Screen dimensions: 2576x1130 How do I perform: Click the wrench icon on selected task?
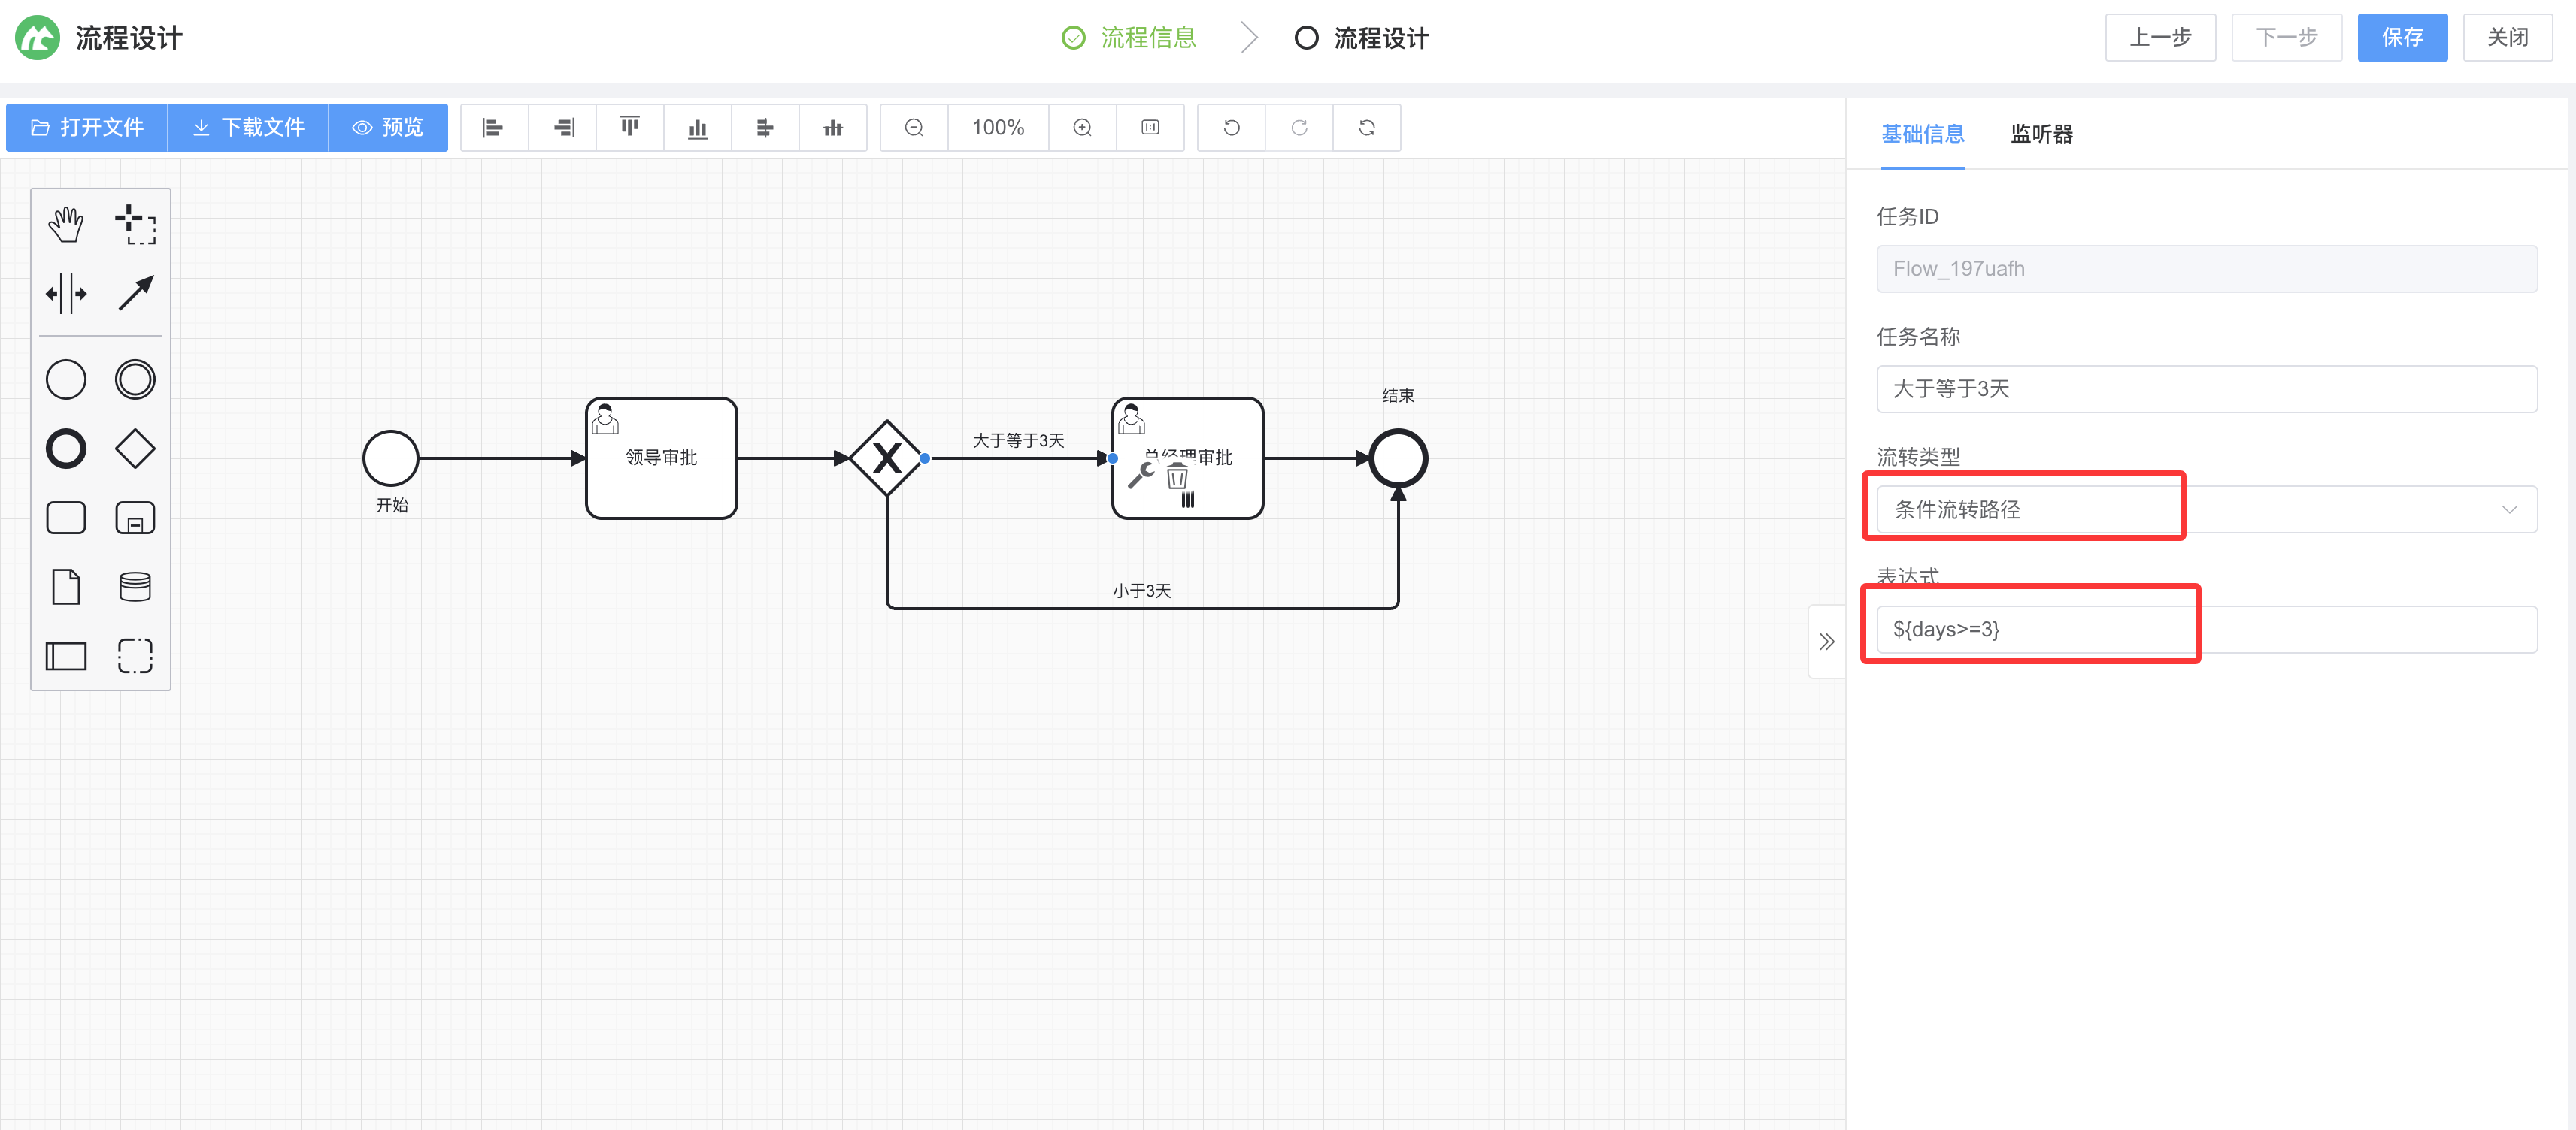1140,476
